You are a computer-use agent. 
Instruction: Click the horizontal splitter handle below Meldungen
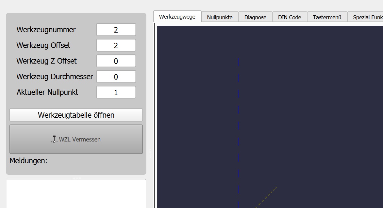pos(76,178)
